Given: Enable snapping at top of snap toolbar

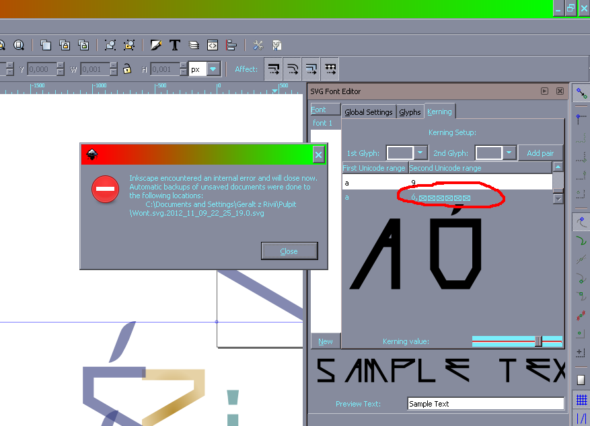Looking at the screenshot, I should pyautogui.click(x=580, y=93).
